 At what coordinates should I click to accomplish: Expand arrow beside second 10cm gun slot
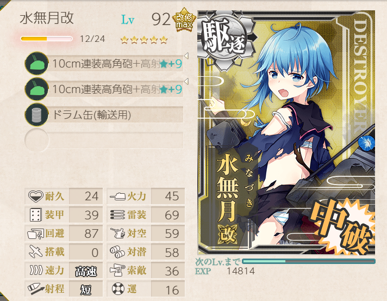pyautogui.click(x=186, y=82)
